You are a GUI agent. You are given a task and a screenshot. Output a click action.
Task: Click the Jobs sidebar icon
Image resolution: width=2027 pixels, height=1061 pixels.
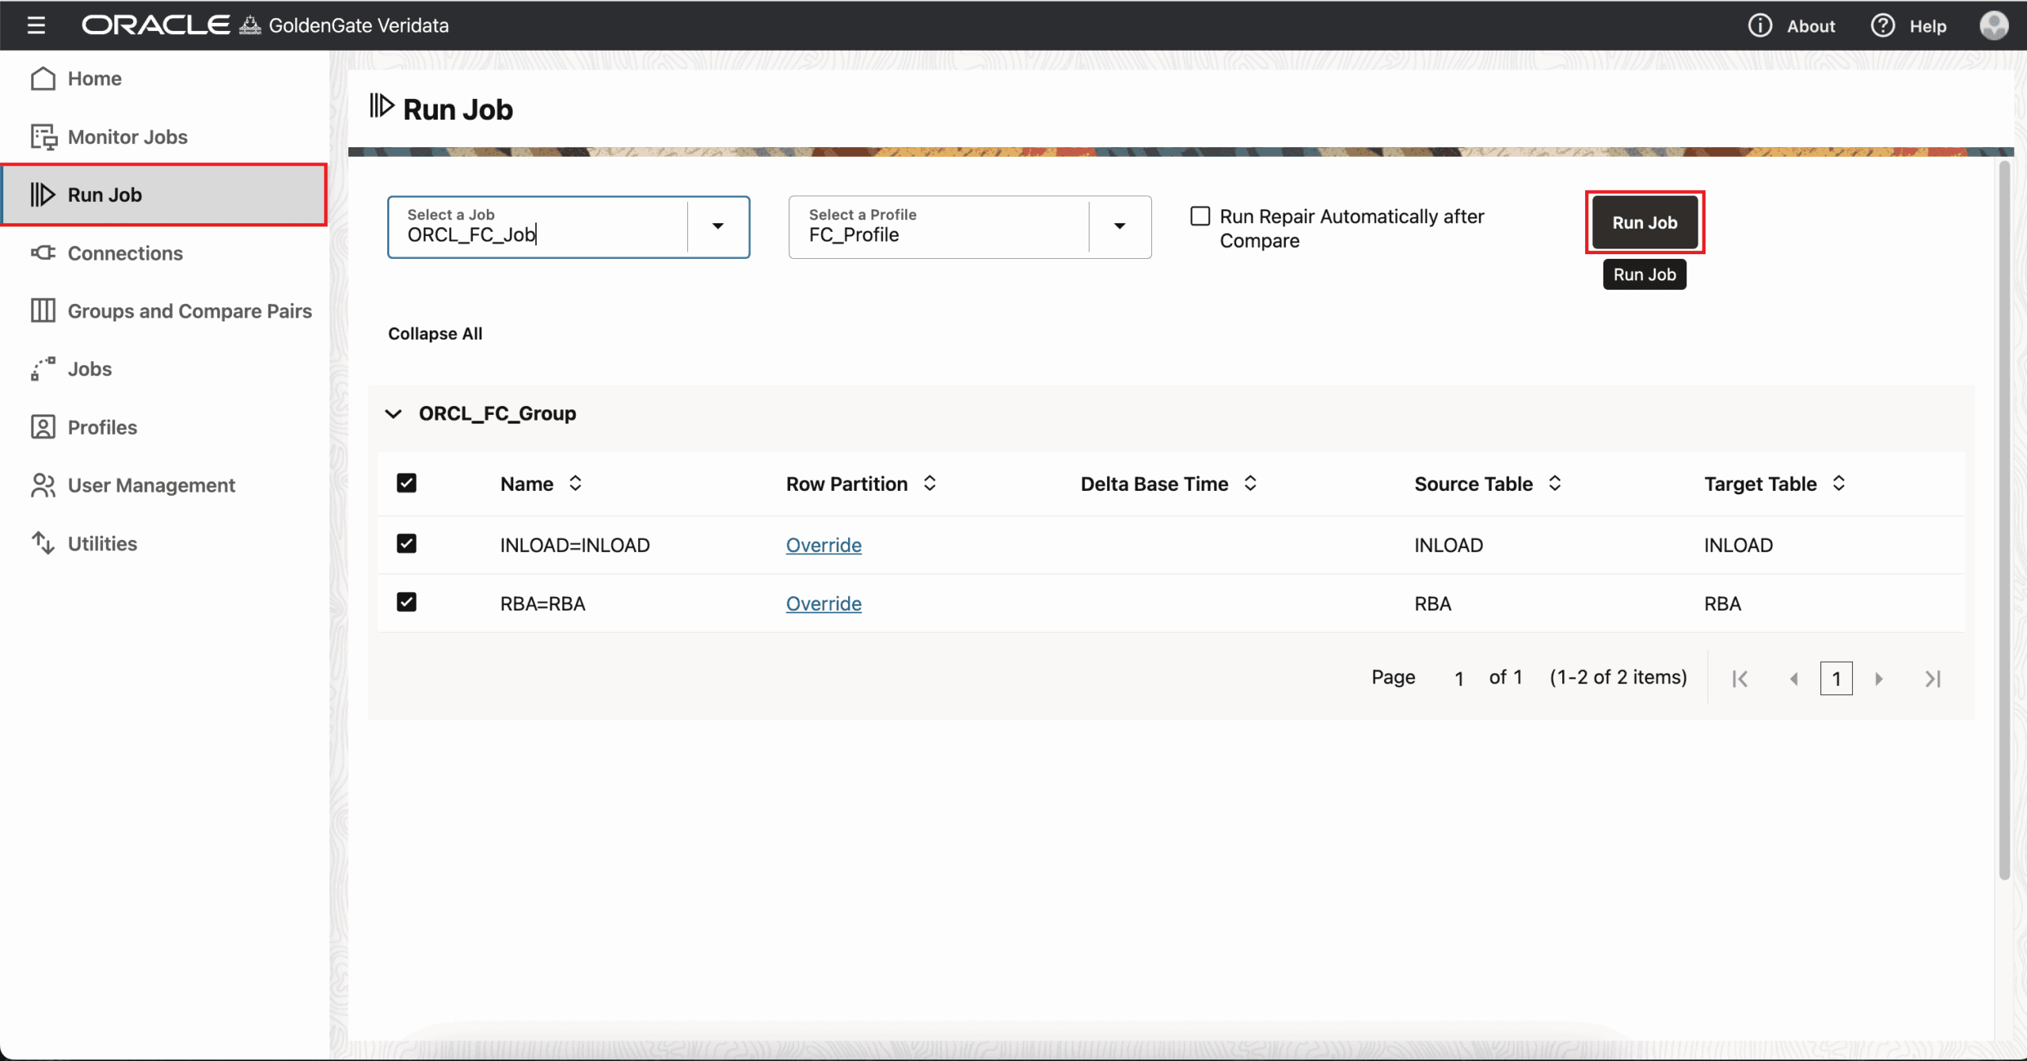(x=43, y=369)
